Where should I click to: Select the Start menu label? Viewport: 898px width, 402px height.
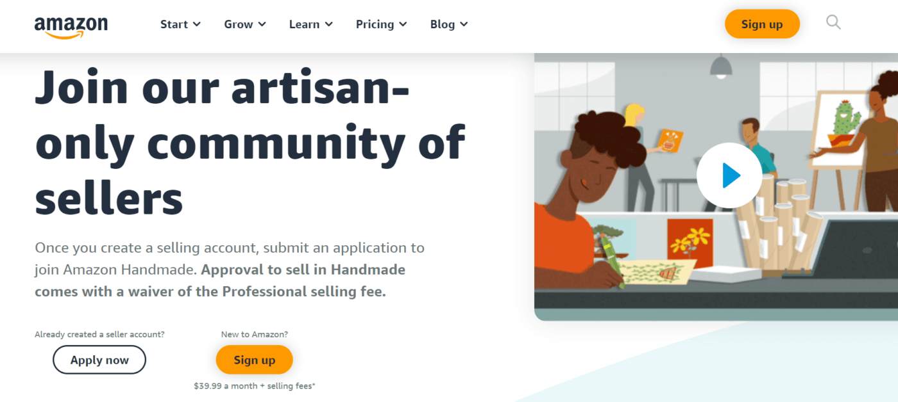(174, 24)
